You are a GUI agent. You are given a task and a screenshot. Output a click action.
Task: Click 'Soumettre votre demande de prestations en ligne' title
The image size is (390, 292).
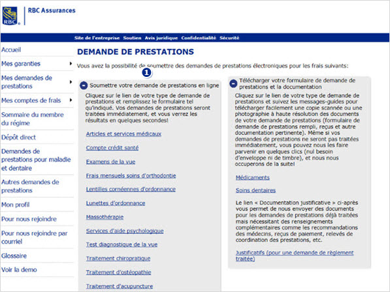154,85
